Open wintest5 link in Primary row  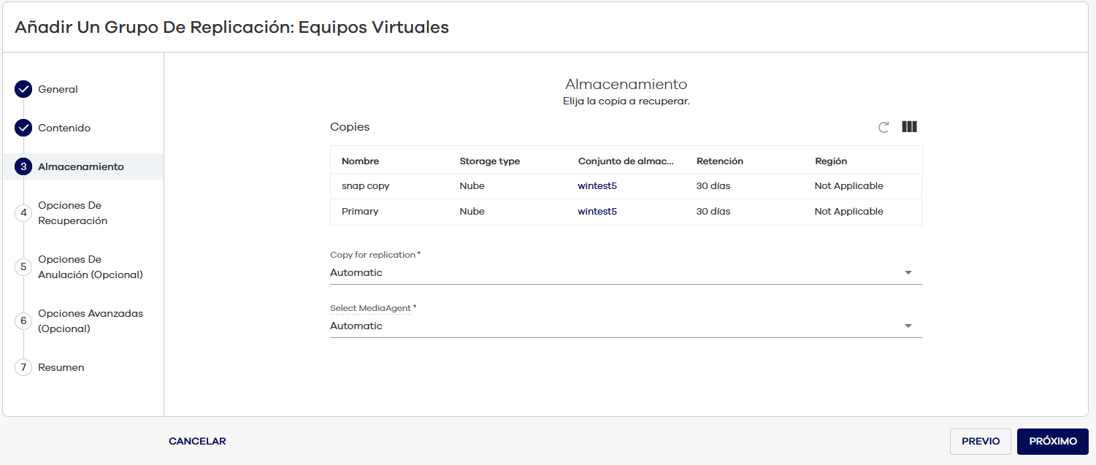point(597,212)
